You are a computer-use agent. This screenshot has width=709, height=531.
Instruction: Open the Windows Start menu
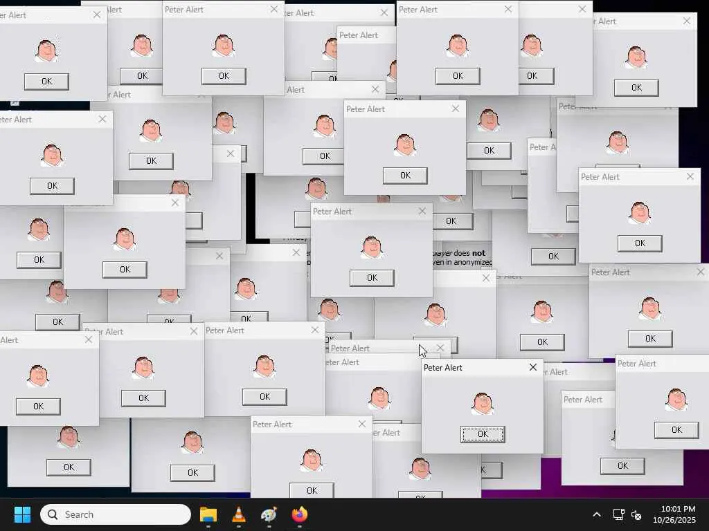point(22,514)
